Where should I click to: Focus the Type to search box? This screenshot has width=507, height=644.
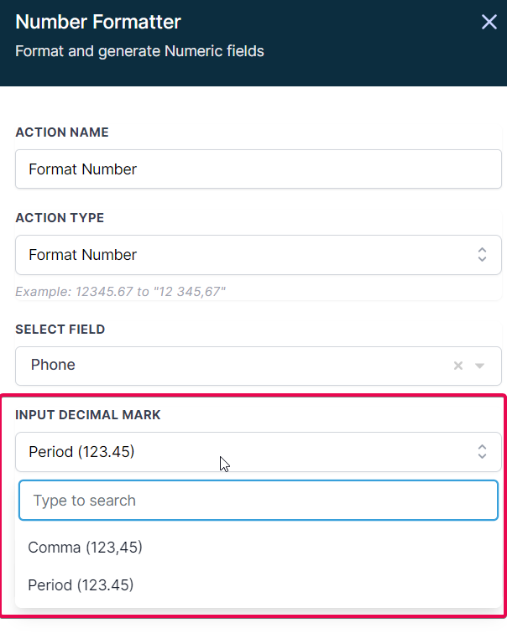point(259,501)
